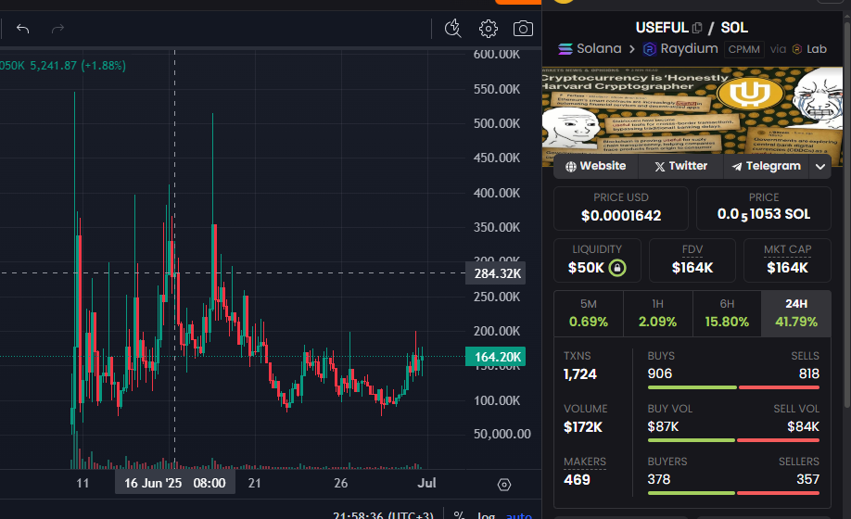Click the SELL VOL $84K value

pos(803,427)
